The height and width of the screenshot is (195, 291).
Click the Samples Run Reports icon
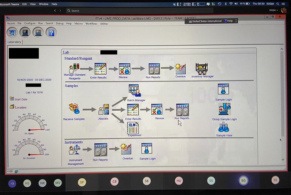182,110
